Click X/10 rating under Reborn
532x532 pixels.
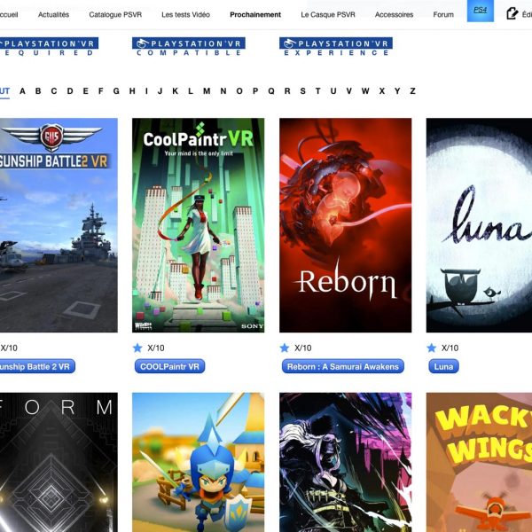302,348
